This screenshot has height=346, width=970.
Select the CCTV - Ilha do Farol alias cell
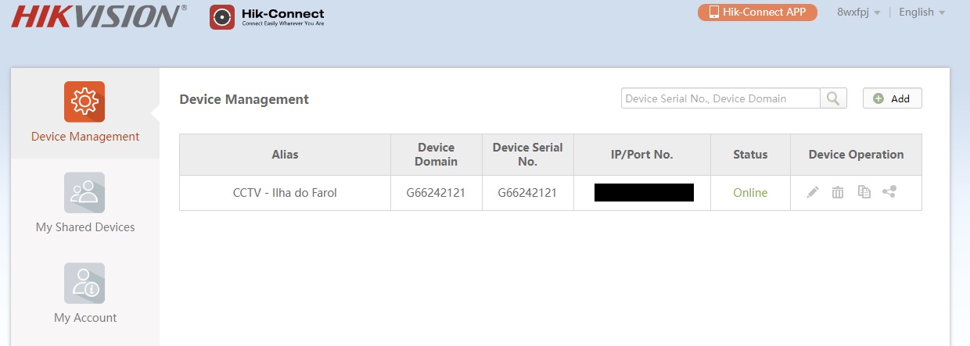click(x=285, y=193)
